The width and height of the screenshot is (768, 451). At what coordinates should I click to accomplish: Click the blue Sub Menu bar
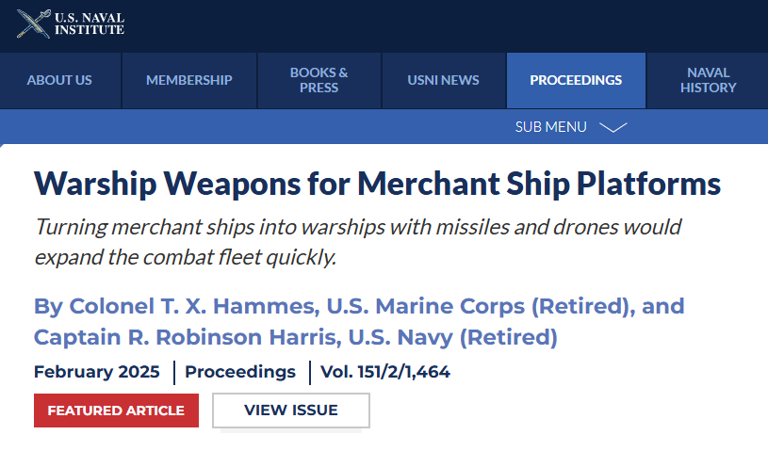pos(283,127)
